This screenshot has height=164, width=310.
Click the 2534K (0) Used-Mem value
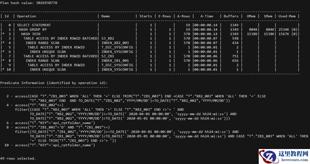pyautogui.click(x=287, y=30)
